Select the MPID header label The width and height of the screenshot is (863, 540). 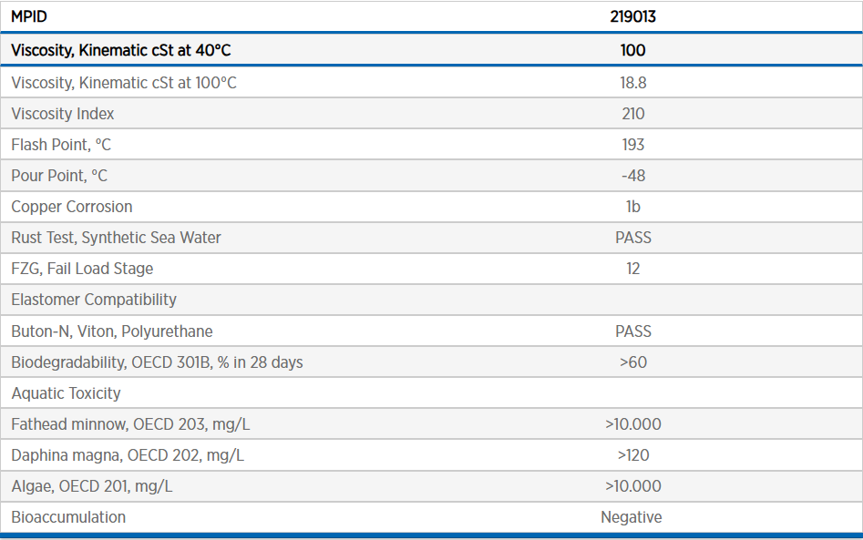coord(29,16)
